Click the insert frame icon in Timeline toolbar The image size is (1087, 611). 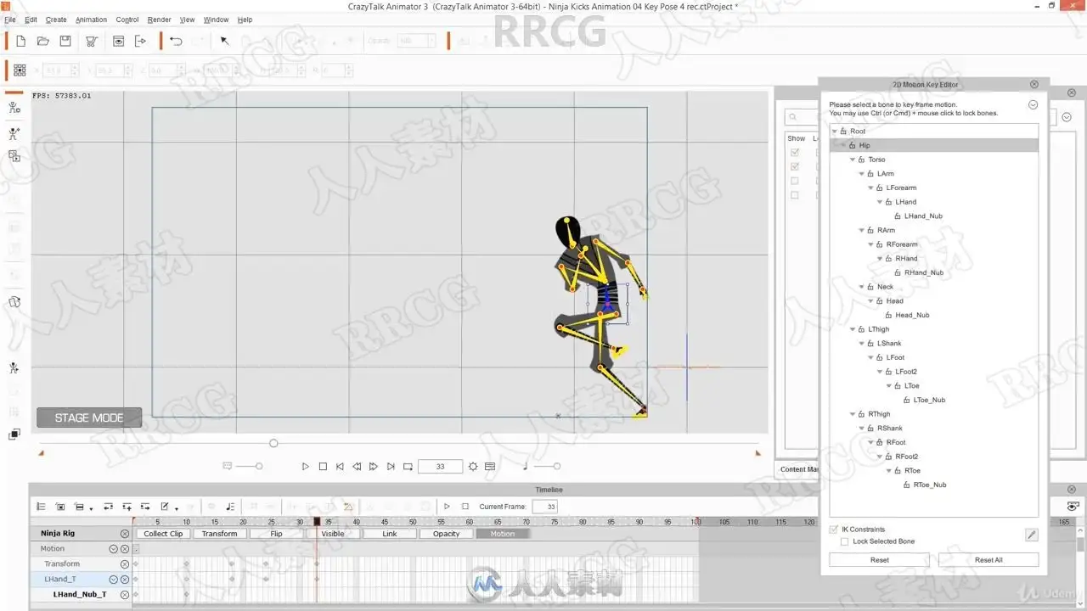(x=145, y=507)
